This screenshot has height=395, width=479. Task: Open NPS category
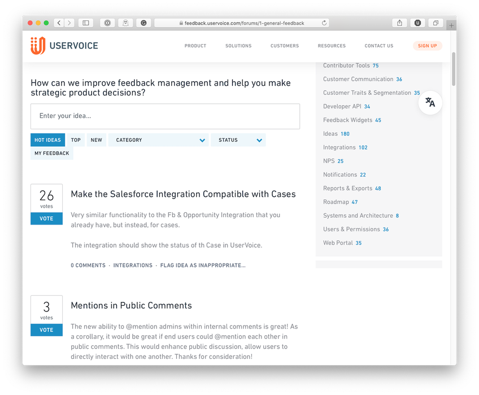click(x=333, y=161)
